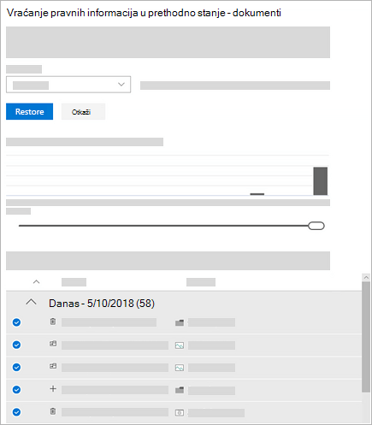This screenshot has height=425, width=372.
Task: Click the Otkaži cancel button
Action: (83, 112)
